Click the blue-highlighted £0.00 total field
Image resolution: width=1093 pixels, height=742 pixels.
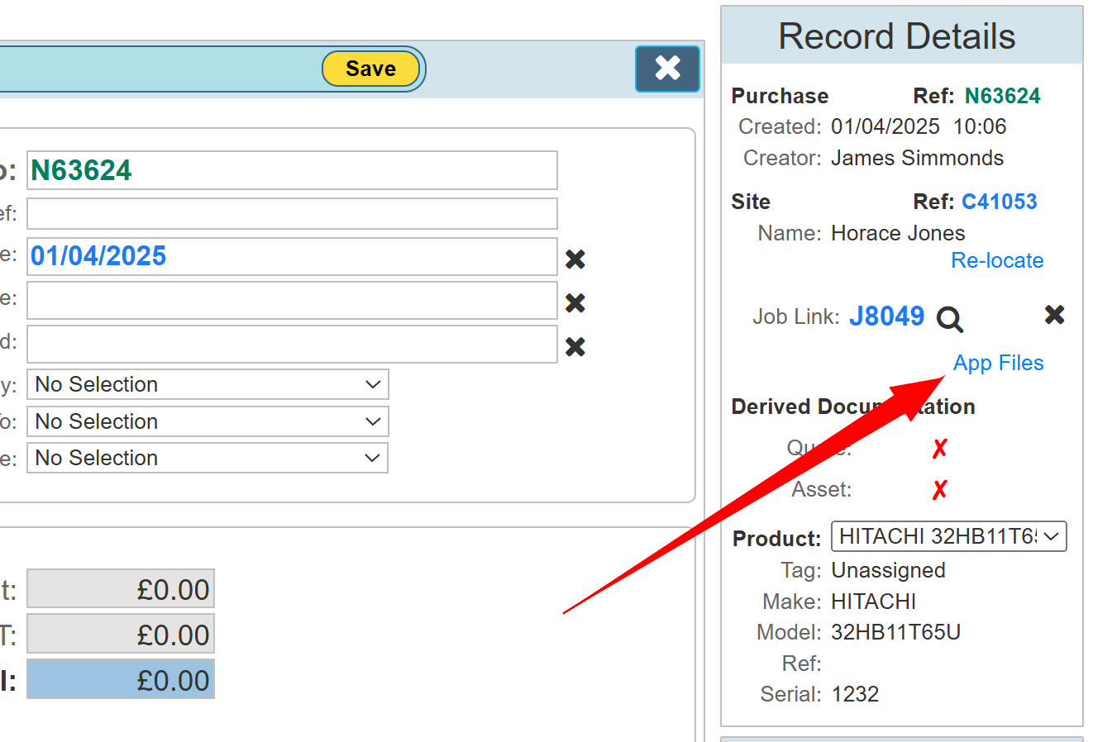(x=121, y=679)
